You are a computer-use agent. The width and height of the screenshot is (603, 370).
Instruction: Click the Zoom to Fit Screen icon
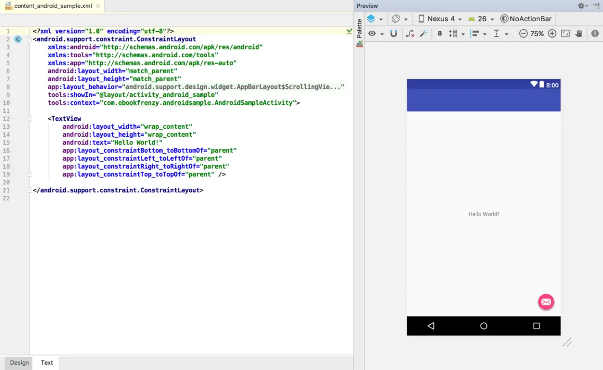565,33
